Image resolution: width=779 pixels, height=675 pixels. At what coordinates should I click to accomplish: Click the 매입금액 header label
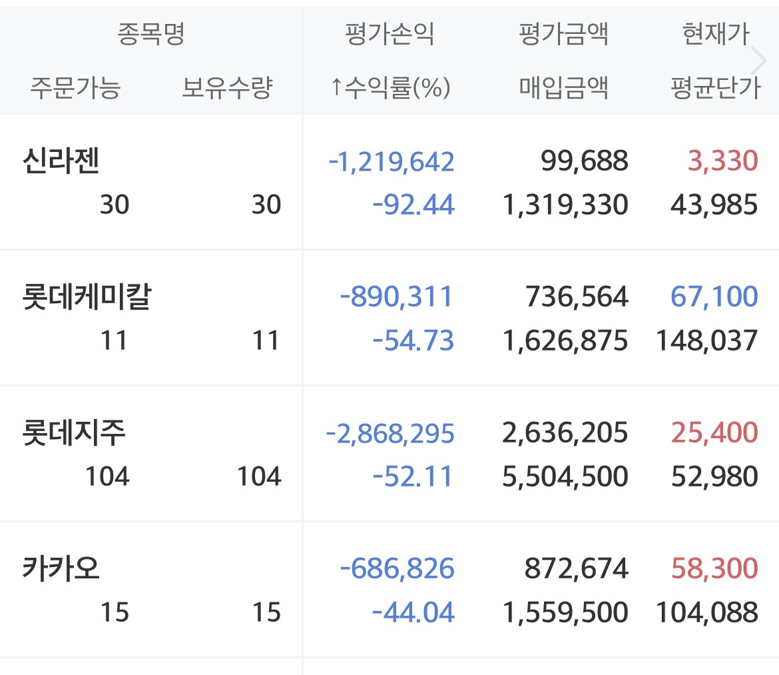(x=564, y=87)
